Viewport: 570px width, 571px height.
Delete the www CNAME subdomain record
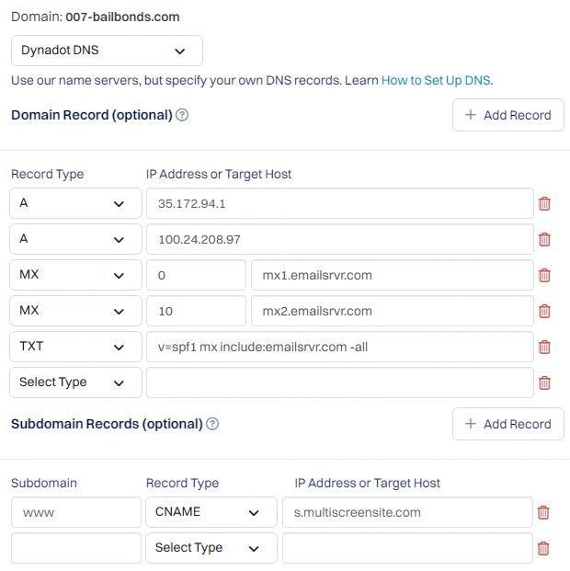543,512
